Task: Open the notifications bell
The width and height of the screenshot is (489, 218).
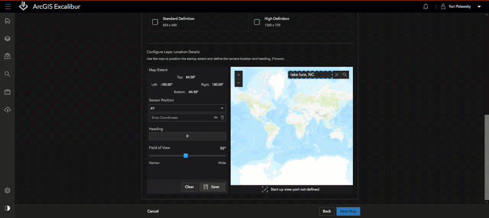Action: pos(425,7)
